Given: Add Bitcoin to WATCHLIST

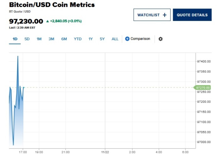Looking at the screenshot, I should (152, 15).
